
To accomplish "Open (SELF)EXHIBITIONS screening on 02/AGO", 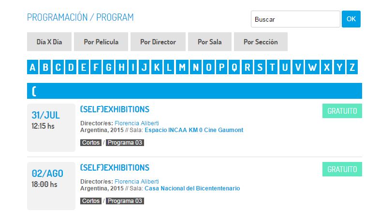I will 115,168.
